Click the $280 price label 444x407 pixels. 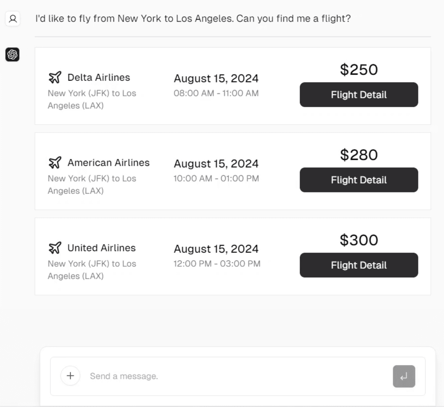359,155
